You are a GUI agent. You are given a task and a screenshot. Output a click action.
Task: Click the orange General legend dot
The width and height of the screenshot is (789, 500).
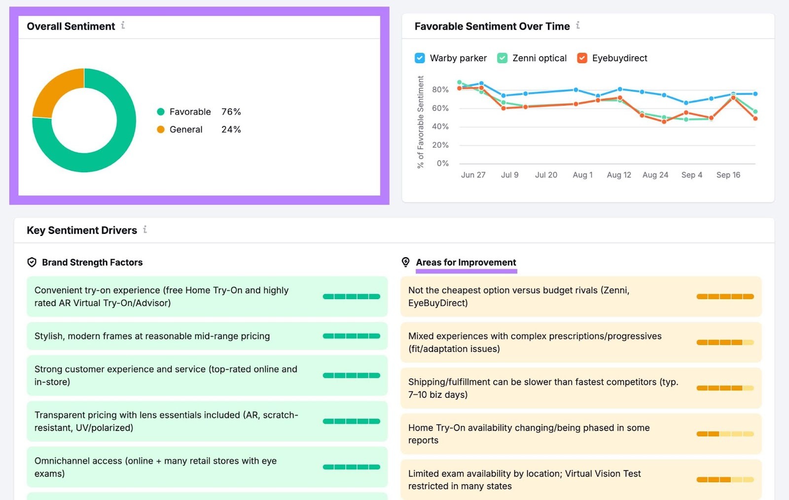(161, 129)
